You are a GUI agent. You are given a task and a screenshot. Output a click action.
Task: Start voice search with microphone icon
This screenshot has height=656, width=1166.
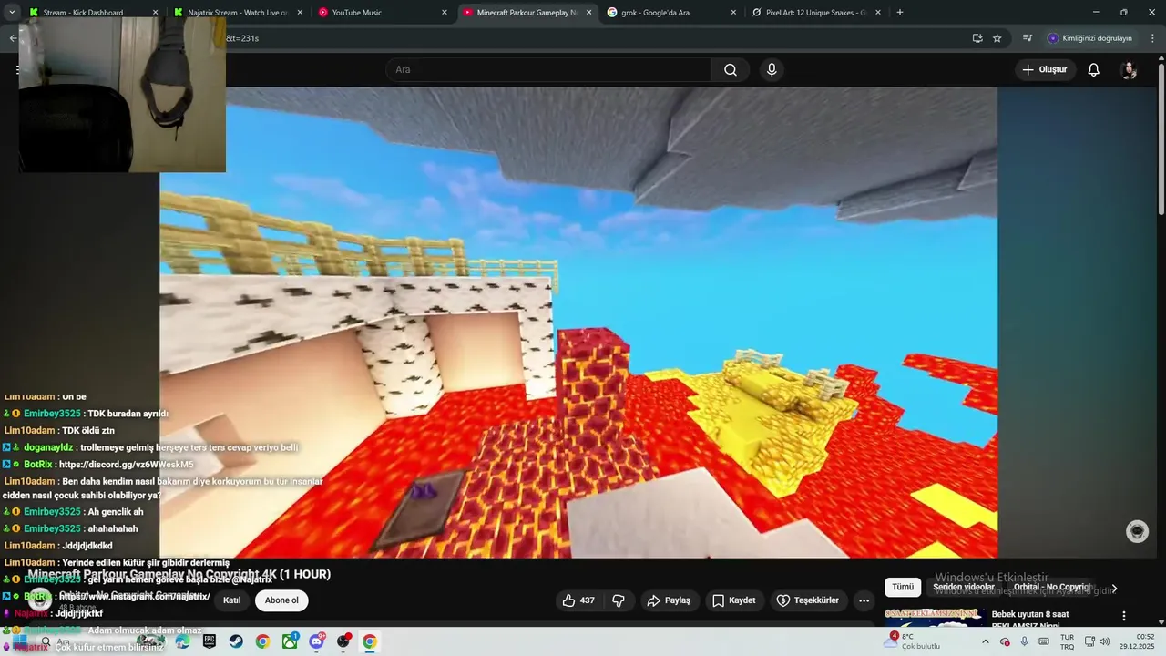(772, 70)
